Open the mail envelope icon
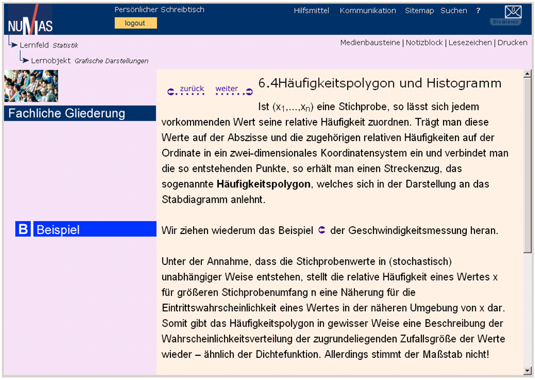 (513, 12)
